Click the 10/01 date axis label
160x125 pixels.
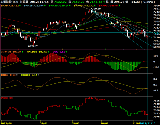[104, 123]
